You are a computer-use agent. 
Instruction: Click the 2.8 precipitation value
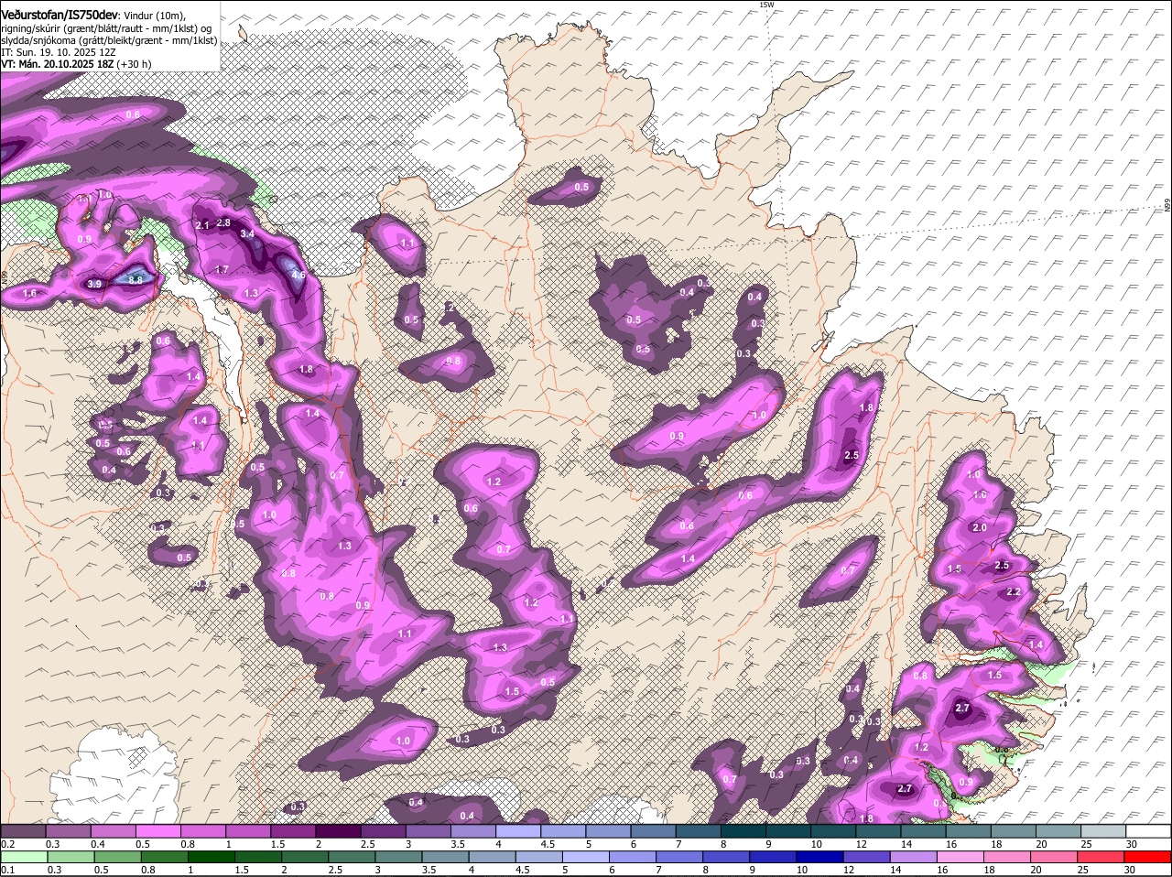click(x=223, y=223)
